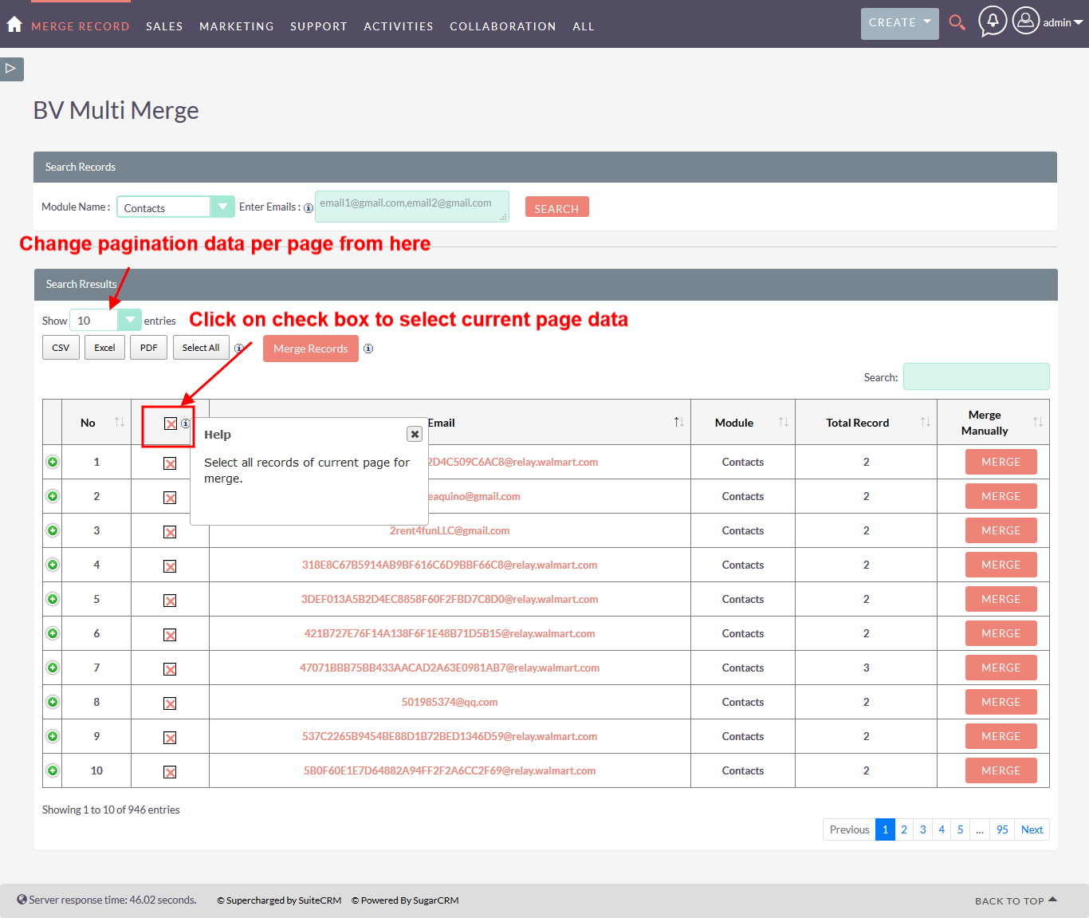Screen dimensions: 1089x918
Task: Click MERGE for row 7
Action: point(1001,668)
